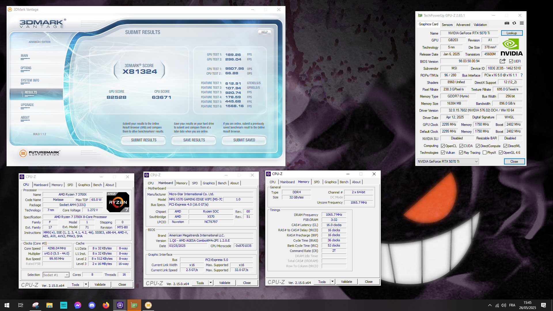Click the Futuremark Corporation logo
The width and height of the screenshot is (553, 311).
point(40,153)
